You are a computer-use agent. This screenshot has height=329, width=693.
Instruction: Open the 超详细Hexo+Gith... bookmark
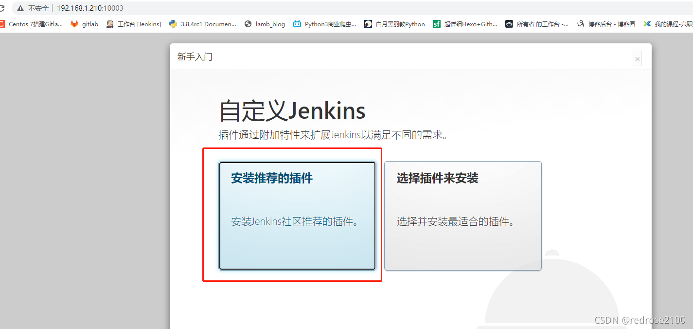click(x=465, y=24)
